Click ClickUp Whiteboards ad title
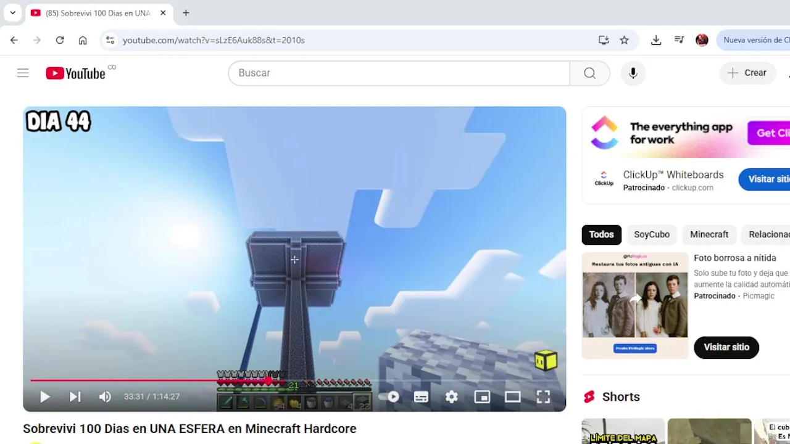Screen dimensions: 790x444 pos(673,175)
